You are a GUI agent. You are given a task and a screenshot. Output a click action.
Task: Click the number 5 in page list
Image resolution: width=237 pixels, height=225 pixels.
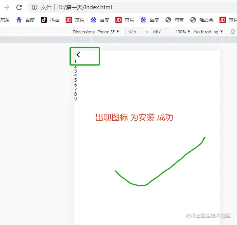coord(75,80)
